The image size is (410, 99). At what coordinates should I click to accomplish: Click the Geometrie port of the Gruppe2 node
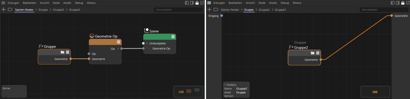click(x=321, y=60)
